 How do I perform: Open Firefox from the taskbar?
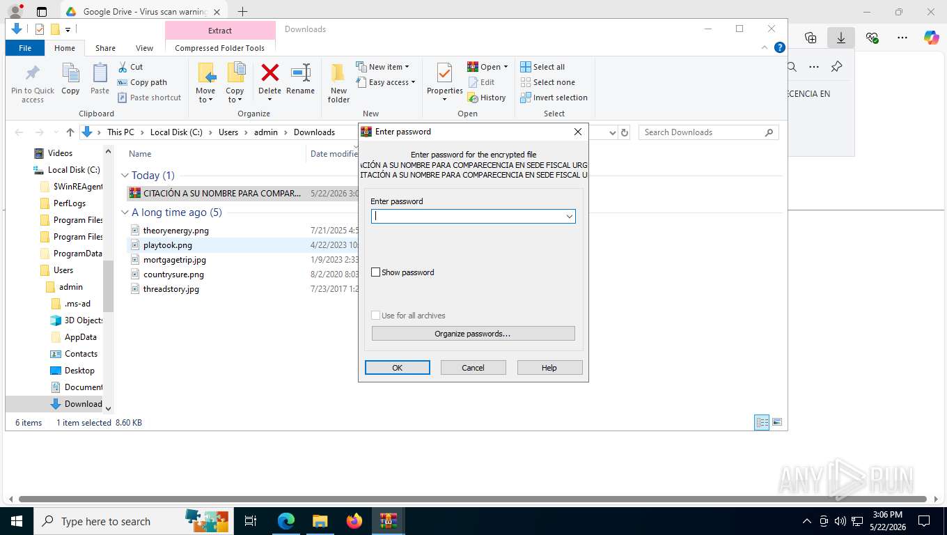point(354,520)
